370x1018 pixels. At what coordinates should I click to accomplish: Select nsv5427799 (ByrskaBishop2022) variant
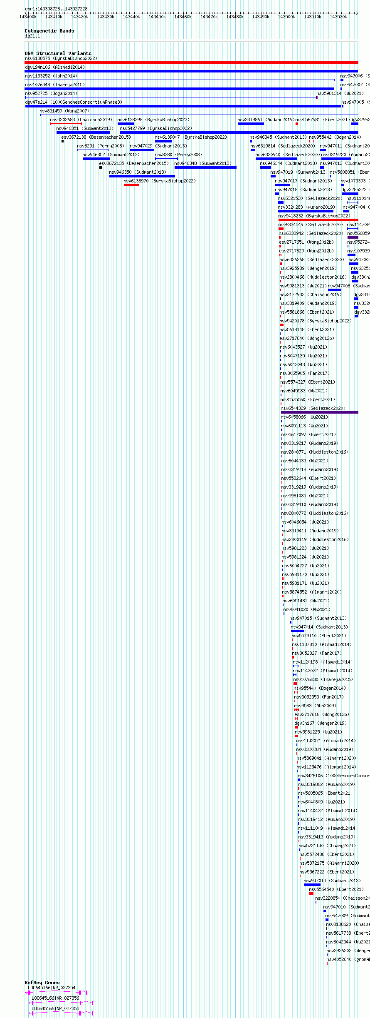pyautogui.click(x=156, y=128)
